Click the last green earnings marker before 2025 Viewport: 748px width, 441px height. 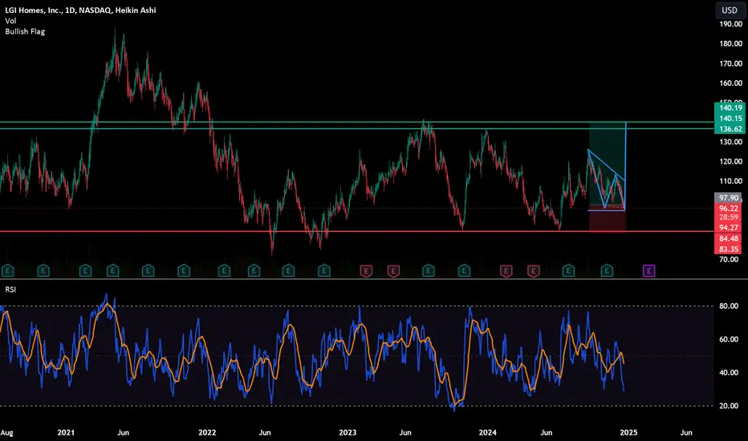[x=607, y=271]
